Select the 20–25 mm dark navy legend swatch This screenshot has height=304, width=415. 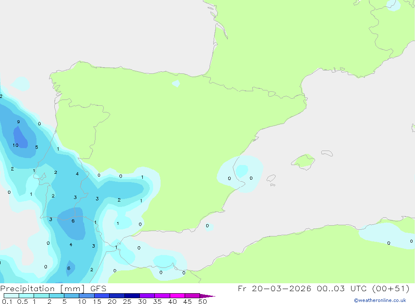[x=117, y=296]
